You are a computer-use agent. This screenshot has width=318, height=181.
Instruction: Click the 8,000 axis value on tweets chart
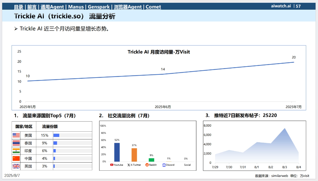pos(208,125)
